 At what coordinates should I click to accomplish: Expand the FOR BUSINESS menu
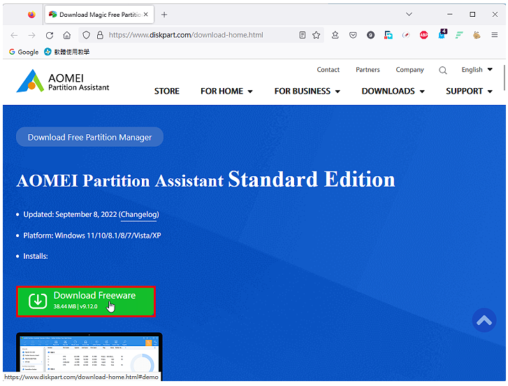(x=307, y=91)
